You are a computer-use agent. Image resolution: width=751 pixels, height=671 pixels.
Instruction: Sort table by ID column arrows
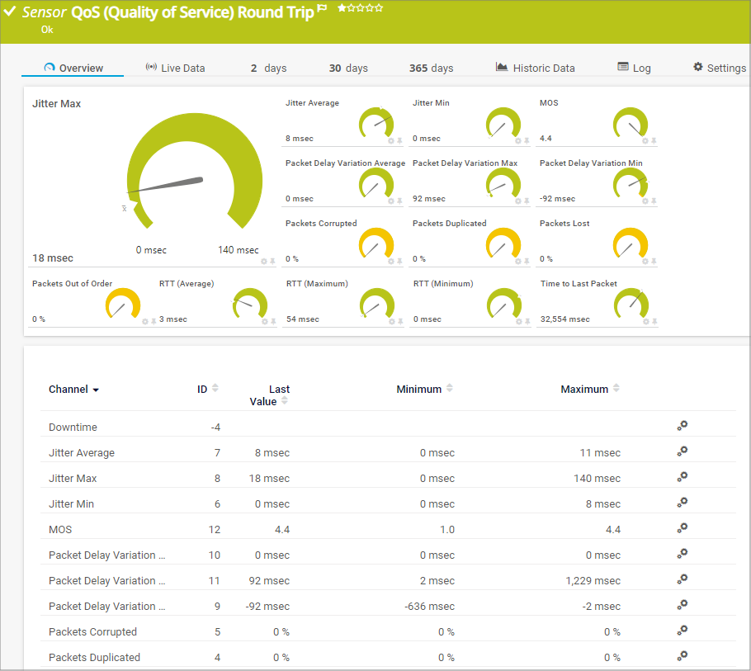coord(215,389)
